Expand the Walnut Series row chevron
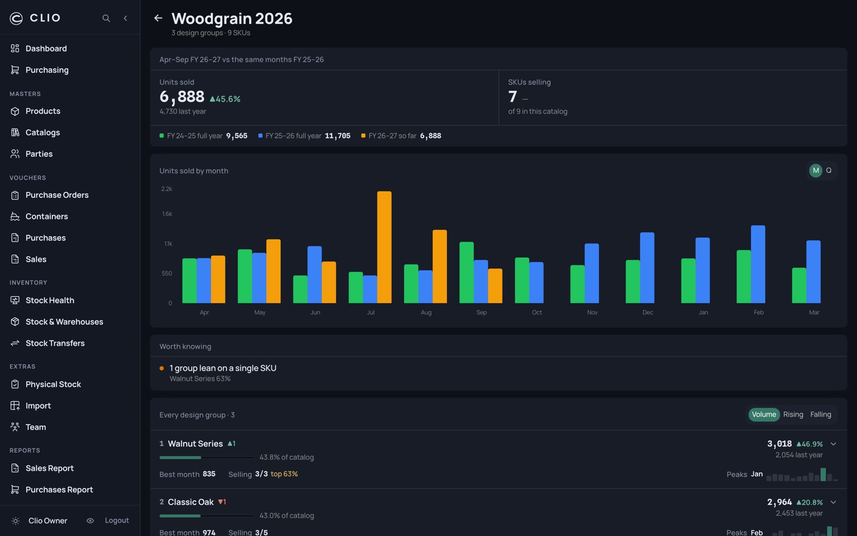 pos(833,444)
